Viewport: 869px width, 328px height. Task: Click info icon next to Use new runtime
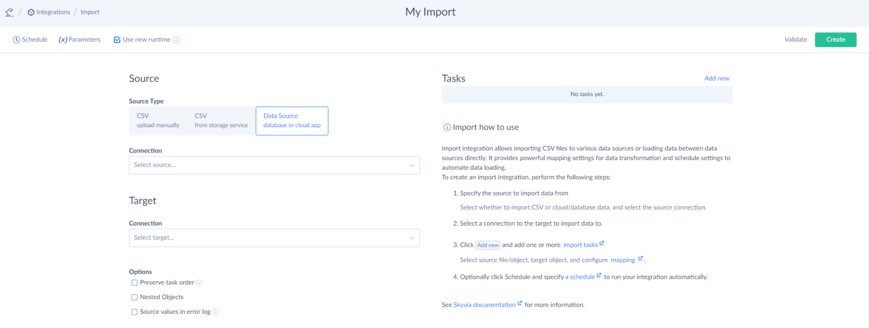[x=177, y=40]
